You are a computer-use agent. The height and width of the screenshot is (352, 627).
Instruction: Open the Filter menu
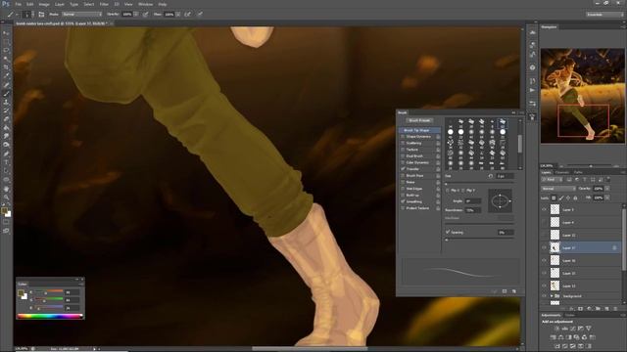104,4
